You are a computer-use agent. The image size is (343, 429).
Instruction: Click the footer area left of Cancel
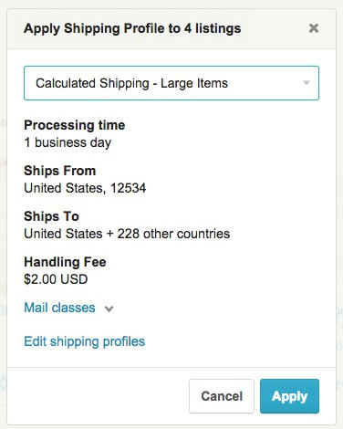(98, 396)
